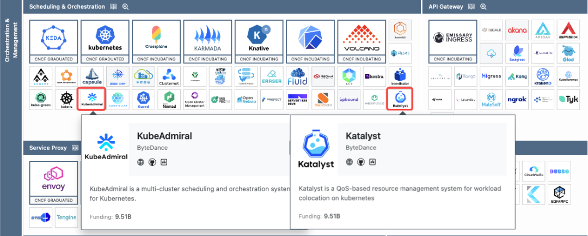588x236 pixels.
Task: Click the APIOAK logo tile
Action: (x=543, y=30)
